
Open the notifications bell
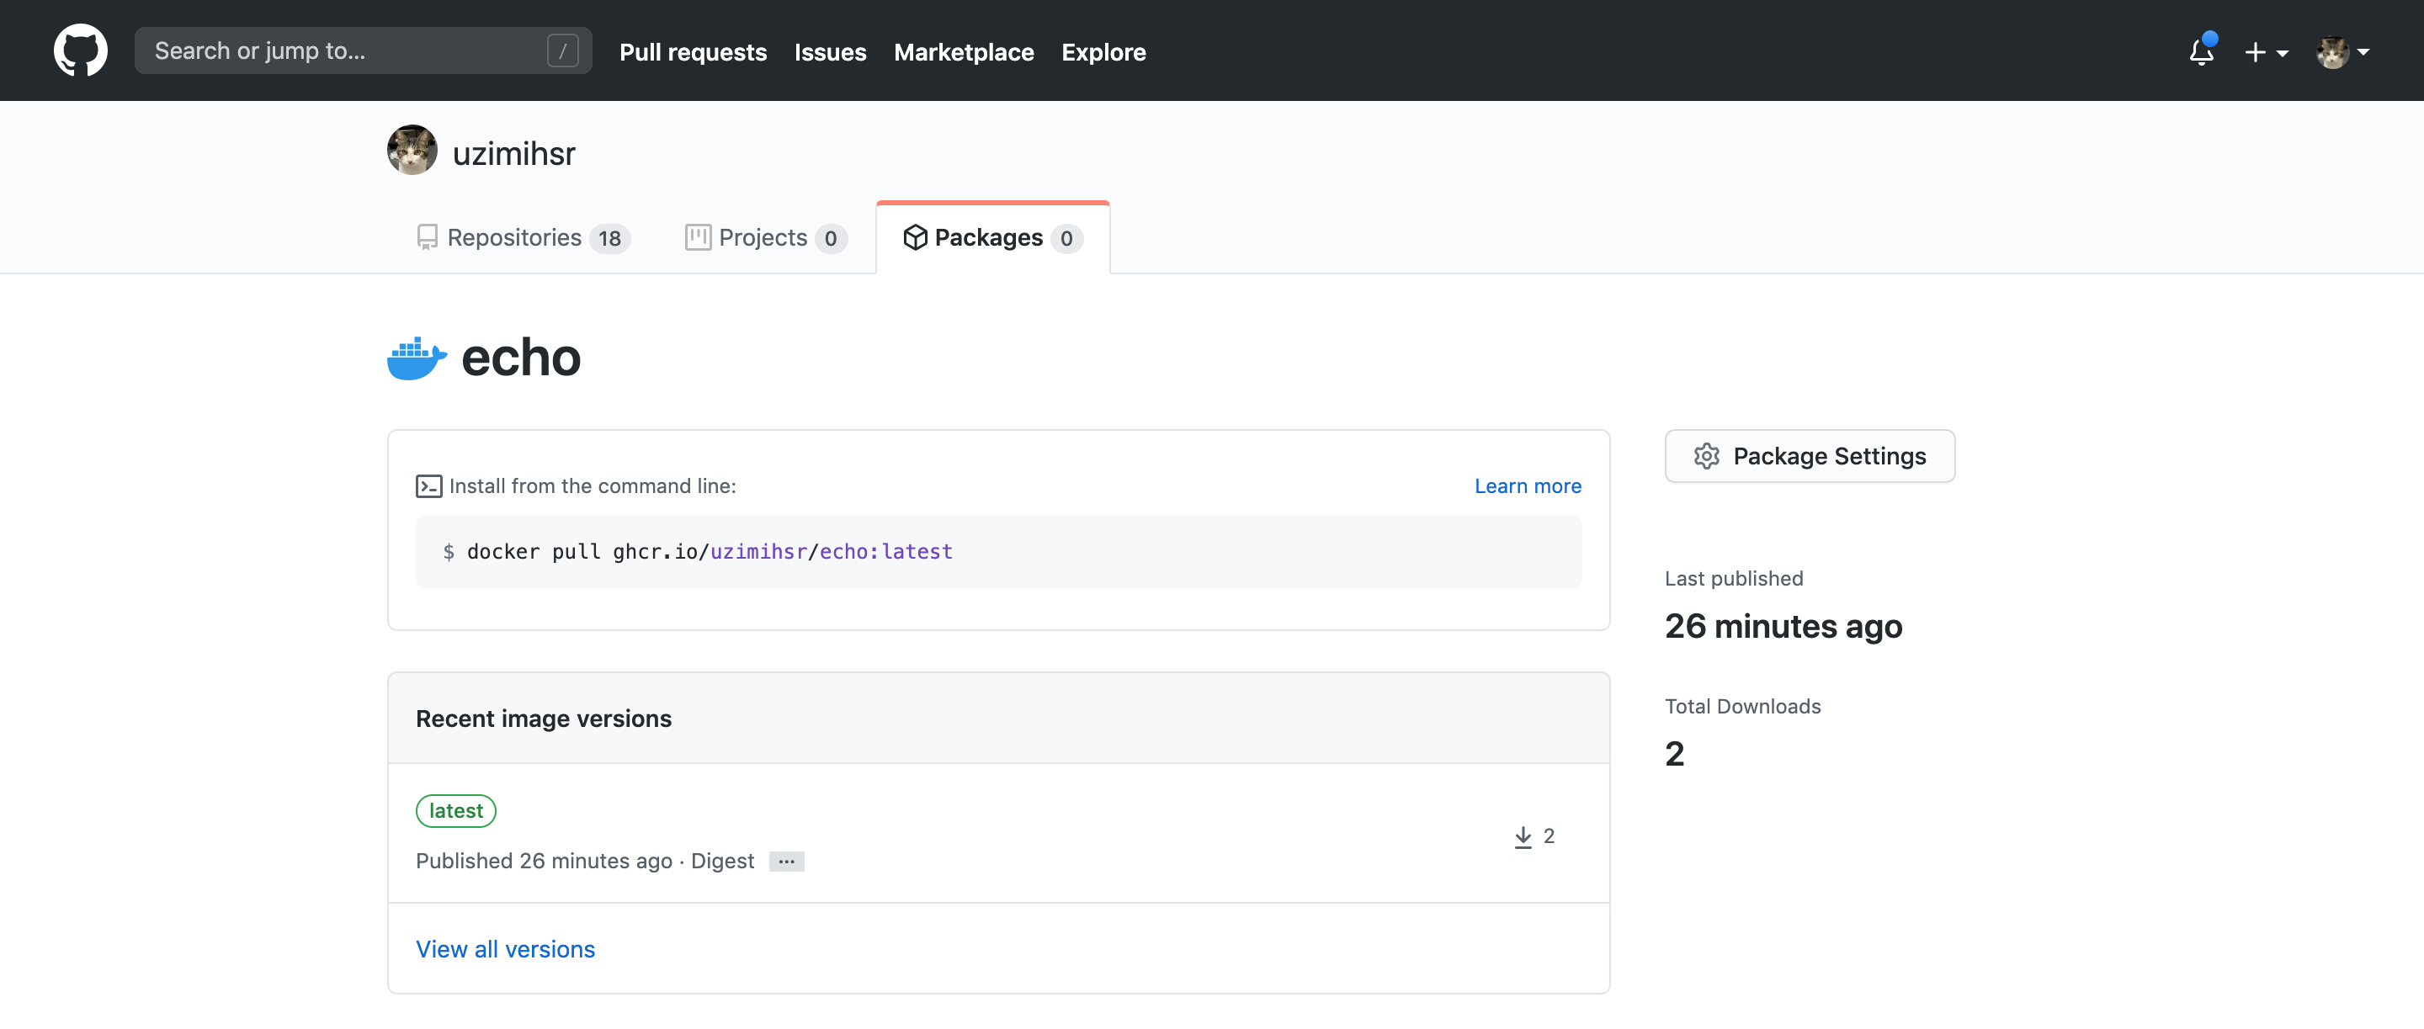[2201, 50]
